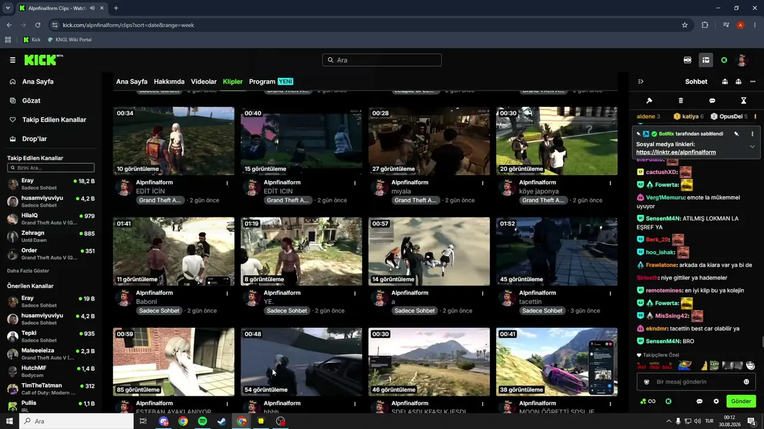Click the speech bubble icon in chat toolbar
Viewport: 764px width, 429px height.
point(712,101)
